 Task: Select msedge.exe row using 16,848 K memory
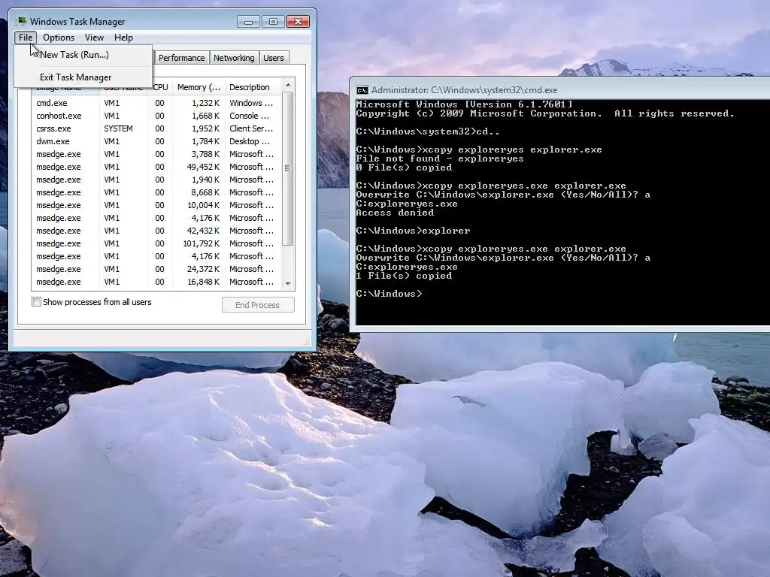click(x=156, y=282)
